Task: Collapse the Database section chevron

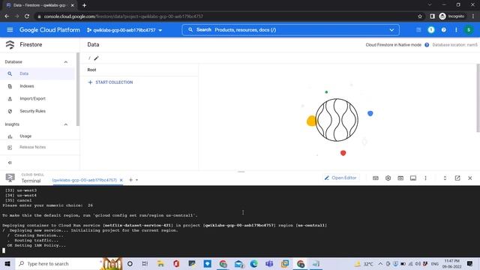Action: [x=65, y=61]
